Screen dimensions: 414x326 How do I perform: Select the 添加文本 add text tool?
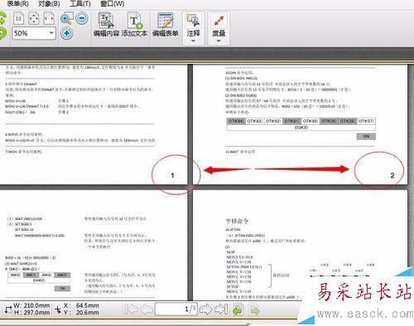pyautogui.click(x=135, y=25)
